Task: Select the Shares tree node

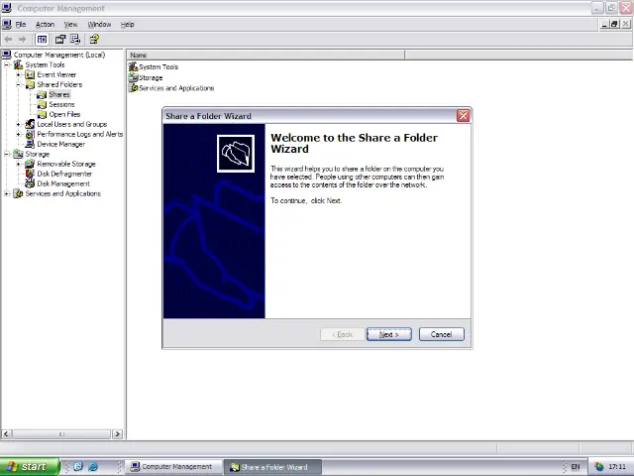Action: click(x=59, y=95)
